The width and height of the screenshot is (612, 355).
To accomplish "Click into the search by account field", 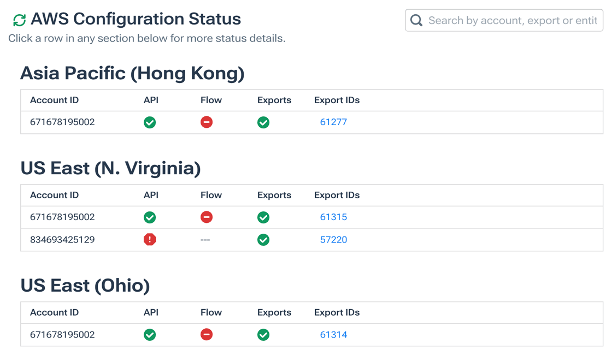I will 508,20.
